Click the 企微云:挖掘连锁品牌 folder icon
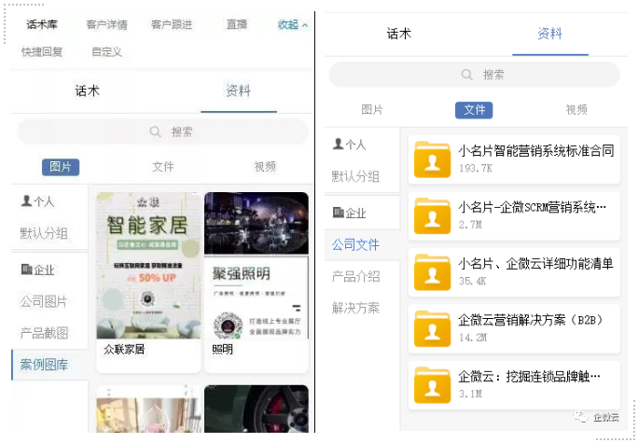 coord(432,385)
